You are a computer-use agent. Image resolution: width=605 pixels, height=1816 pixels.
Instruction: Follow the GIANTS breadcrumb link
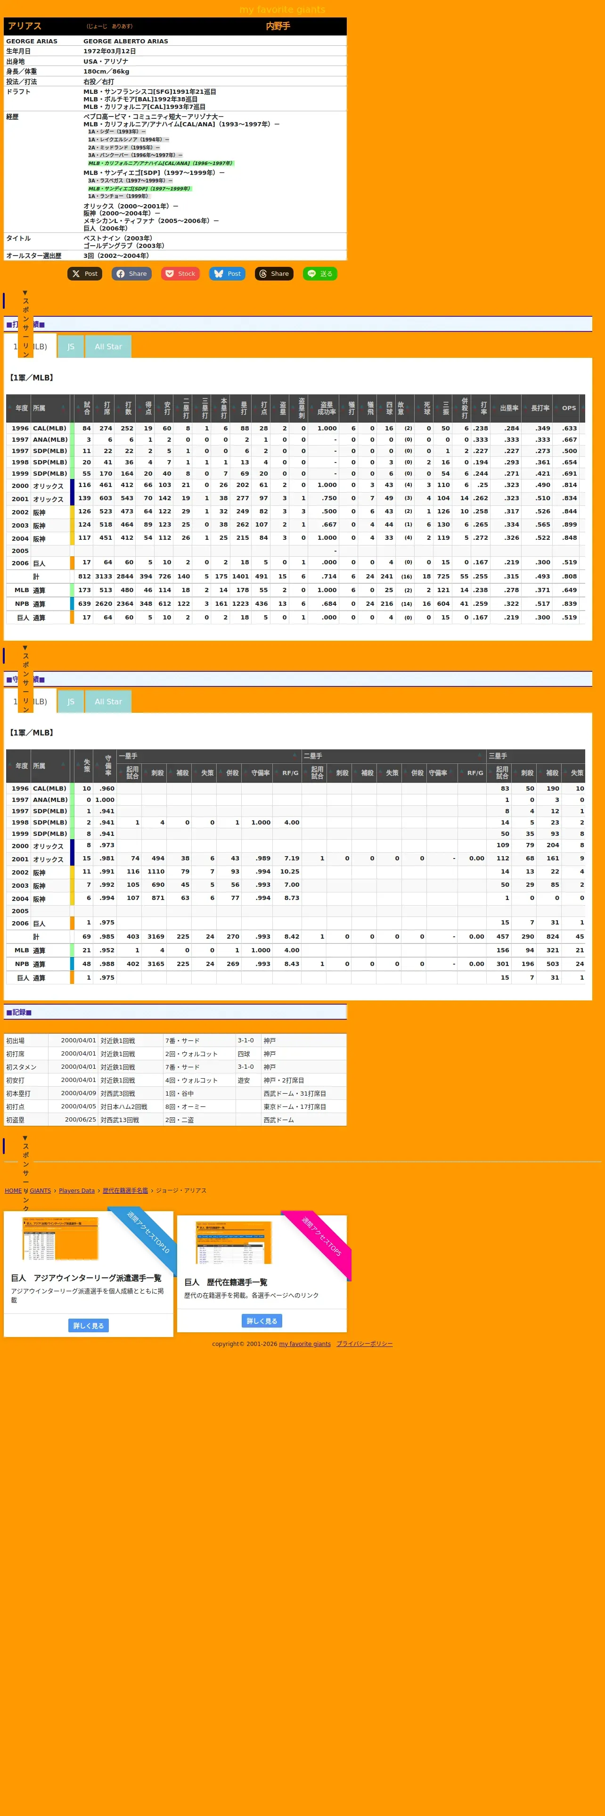click(40, 1191)
